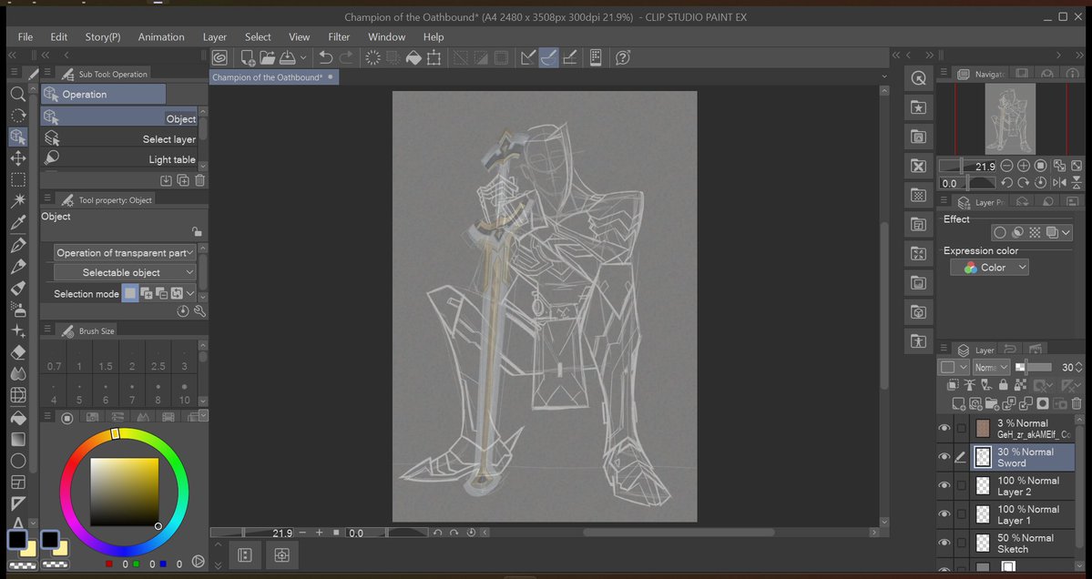
Task: Open the Filter menu
Action: pyautogui.click(x=339, y=37)
